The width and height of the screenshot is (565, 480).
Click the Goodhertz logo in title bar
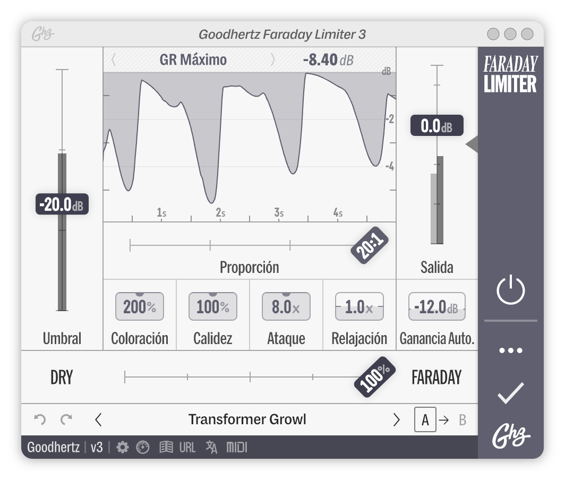tap(42, 34)
